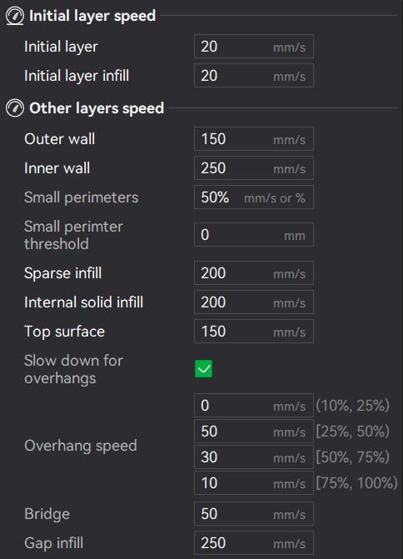Edit overhang speed for 75% to 100%

tap(254, 483)
